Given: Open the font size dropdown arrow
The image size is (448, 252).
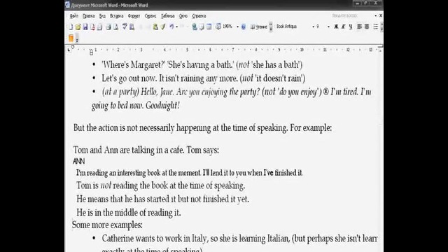Looking at the screenshot, I should click(x=328, y=27).
